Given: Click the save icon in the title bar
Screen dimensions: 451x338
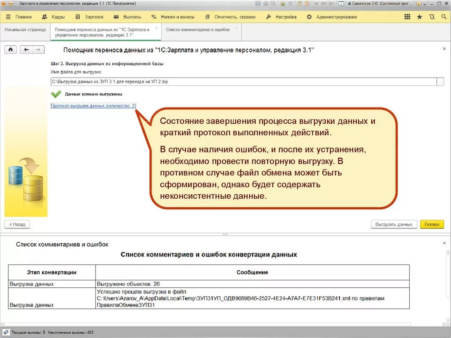Looking at the screenshot, I should tap(258, 4).
